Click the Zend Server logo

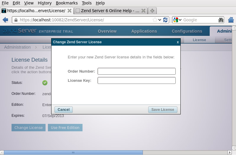20,31
